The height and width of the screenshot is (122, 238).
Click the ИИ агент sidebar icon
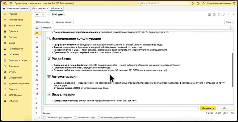5,101
